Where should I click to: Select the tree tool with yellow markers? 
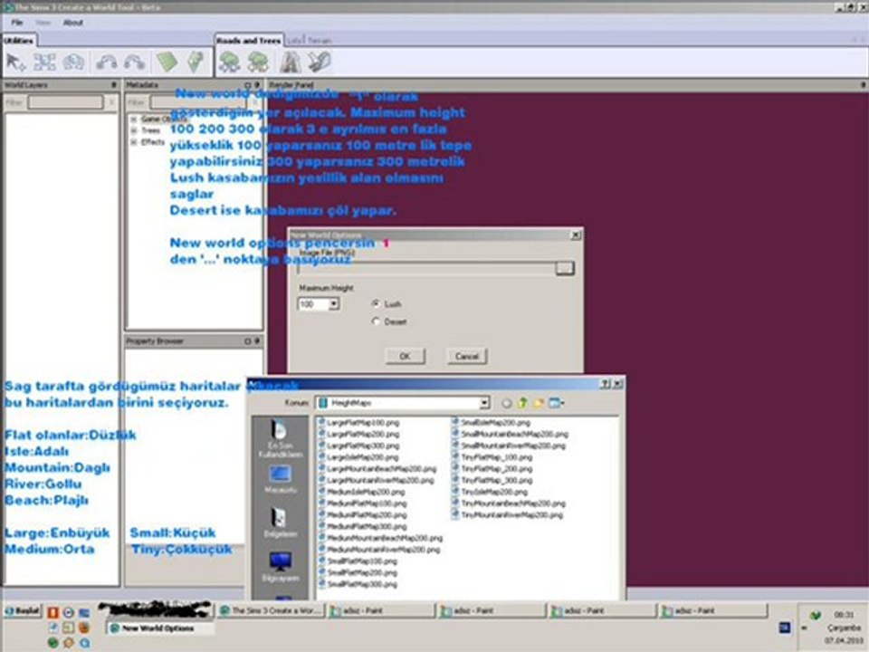pos(258,62)
